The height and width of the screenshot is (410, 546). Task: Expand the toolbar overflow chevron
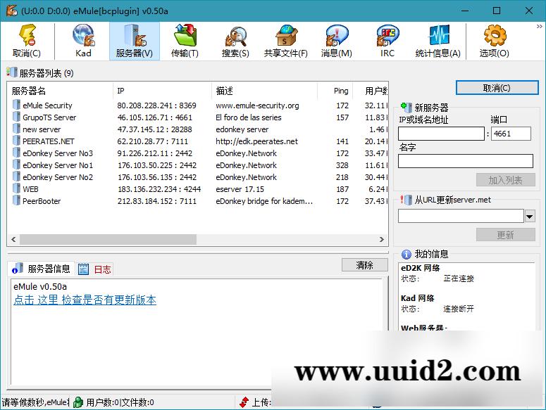[540, 27]
